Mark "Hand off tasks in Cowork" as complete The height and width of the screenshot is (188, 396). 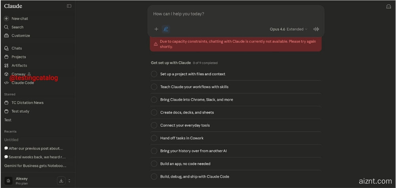click(x=154, y=138)
